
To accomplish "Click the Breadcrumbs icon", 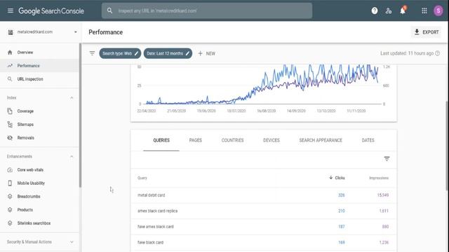I will pyautogui.click(x=10, y=196).
